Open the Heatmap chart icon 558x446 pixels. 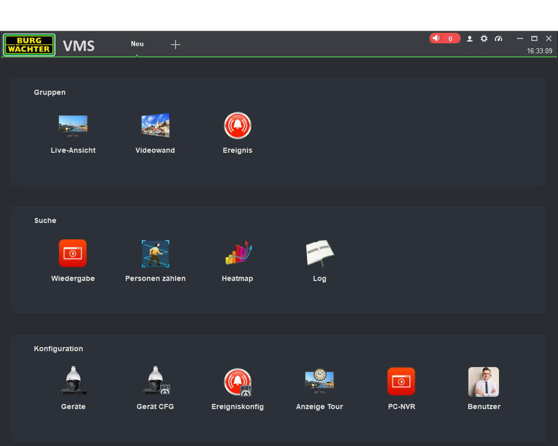[237, 254]
